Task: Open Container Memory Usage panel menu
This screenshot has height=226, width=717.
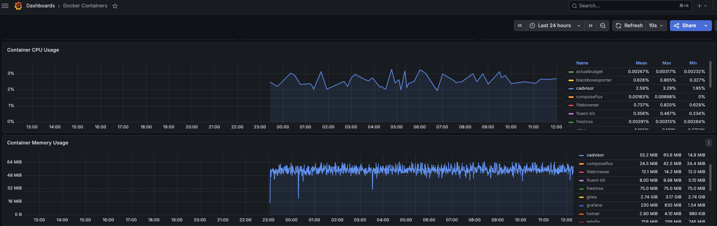Action: [709, 143]
